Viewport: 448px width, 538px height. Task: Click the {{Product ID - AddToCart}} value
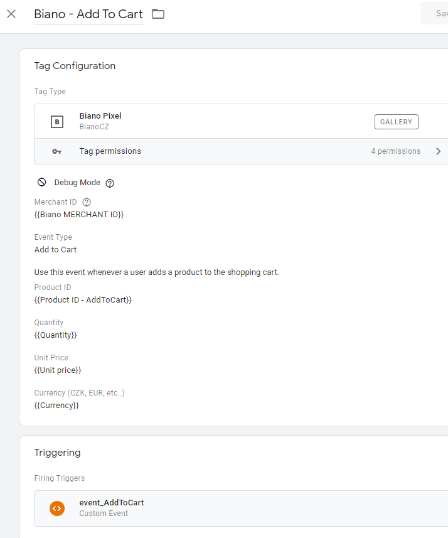(83, 300)
